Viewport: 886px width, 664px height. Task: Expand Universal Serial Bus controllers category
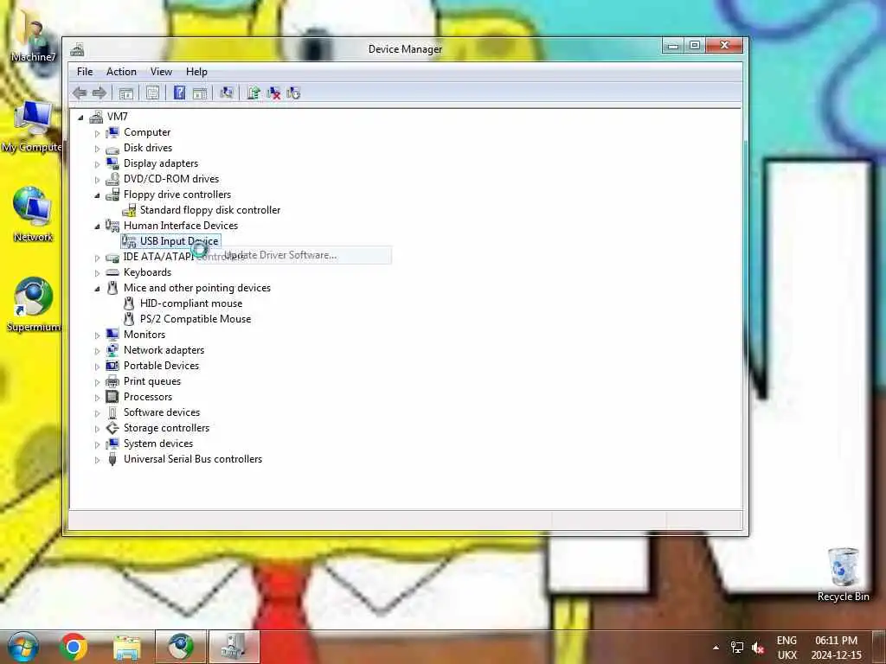[97, 460]
